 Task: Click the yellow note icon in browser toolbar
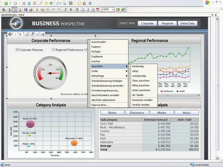click(x=79, y=3)
